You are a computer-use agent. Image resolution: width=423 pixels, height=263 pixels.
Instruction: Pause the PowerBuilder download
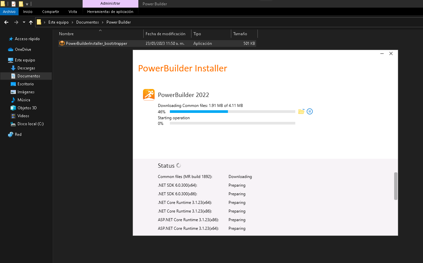coord(310,112)
